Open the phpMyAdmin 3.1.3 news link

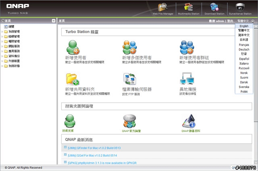pyautogui.click(x=102, y=163)
